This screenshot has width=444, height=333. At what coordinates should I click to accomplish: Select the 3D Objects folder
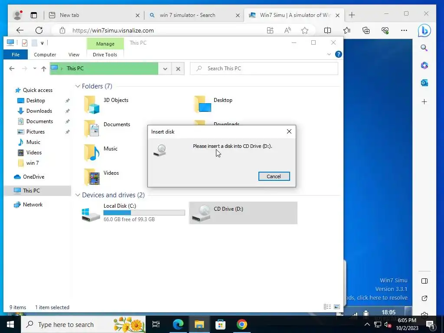[x=107, y=104]
